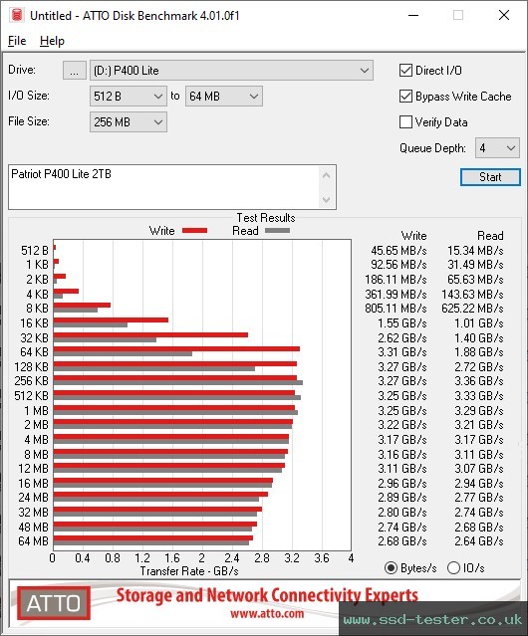Image resolution: width=528 pixels, height=636 pixels.
Task: Click the 4 KB row label in chart
Action: [x=37, y=294]
